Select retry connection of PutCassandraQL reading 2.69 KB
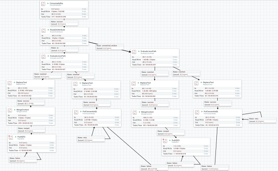Screen dimensions: 278x171 91,139
